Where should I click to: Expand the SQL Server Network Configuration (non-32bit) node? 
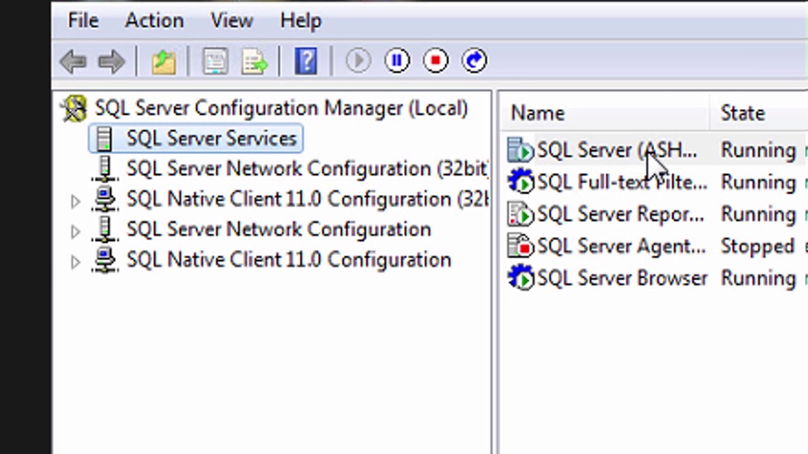click(x=75, y=231)
